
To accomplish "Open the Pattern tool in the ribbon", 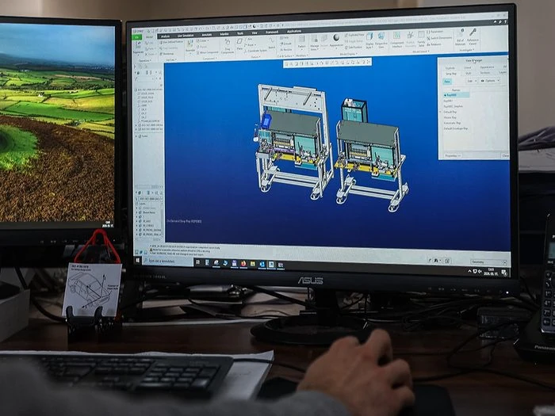I will [301, 41].
